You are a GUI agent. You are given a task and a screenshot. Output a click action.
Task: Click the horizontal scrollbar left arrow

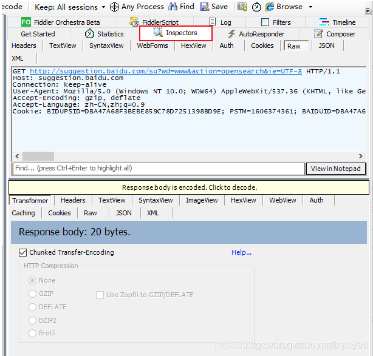tap(17, 156)
